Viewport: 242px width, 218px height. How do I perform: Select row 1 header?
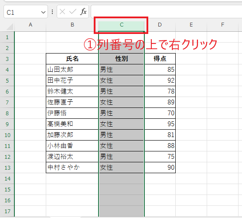[7, 37]
